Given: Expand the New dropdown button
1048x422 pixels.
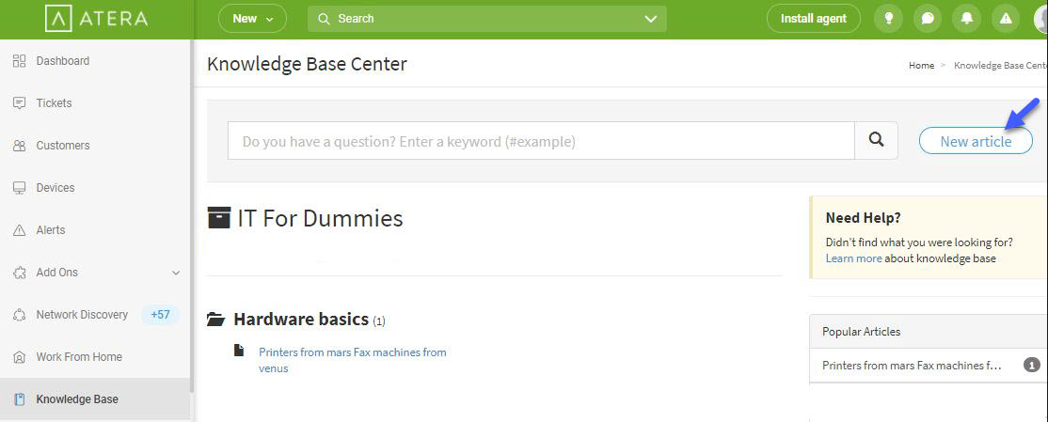Looking at the screenshot, I should click(x=253, y=19).
